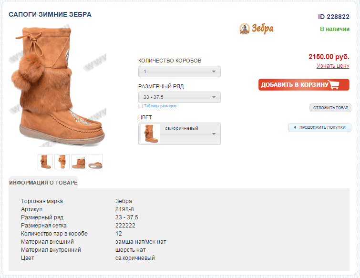Open the Количество коробов dropdown
The width and height of the screenshot is (360, 278).
click(179, 72)
